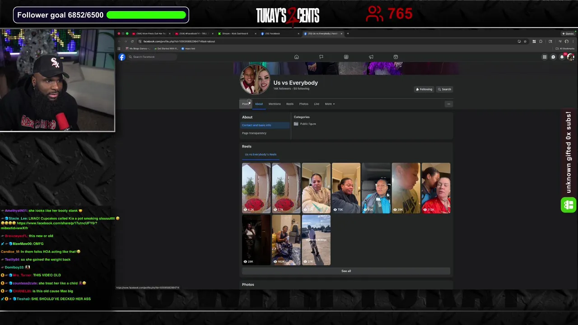The image size is (578, 325).
Task: Open the Facebook Home icon
Action: [297, 57]
